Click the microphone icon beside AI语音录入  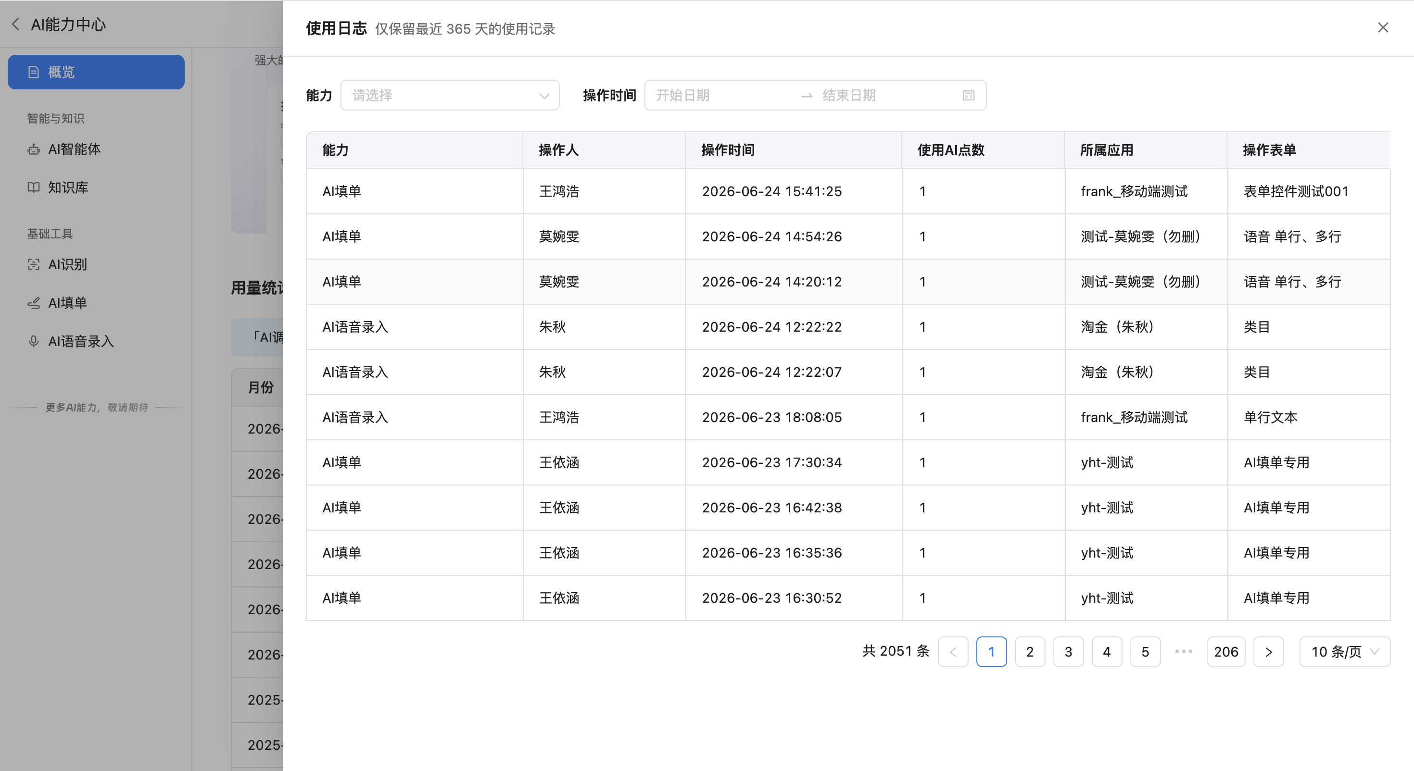tap(34, 341)
